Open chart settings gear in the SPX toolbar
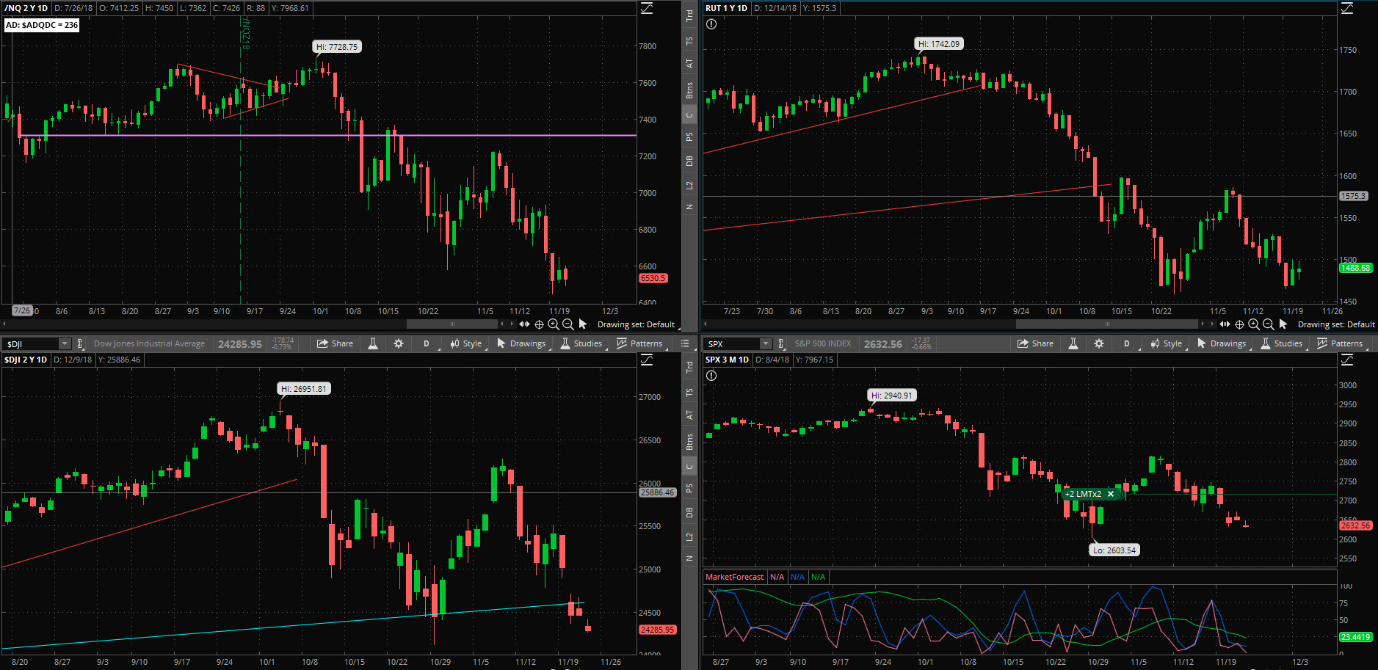1378x670 pixels. point(1099,343)
